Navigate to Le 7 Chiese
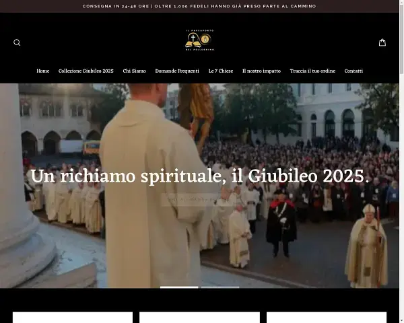 click(221, 71)
